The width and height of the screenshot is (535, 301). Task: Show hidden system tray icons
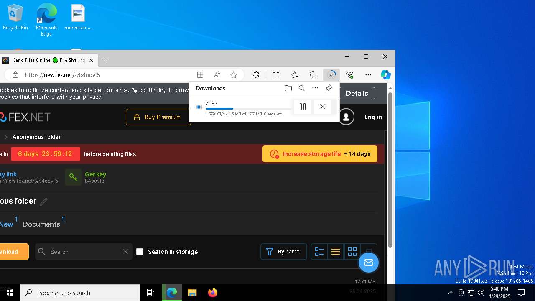click(451, 293)
